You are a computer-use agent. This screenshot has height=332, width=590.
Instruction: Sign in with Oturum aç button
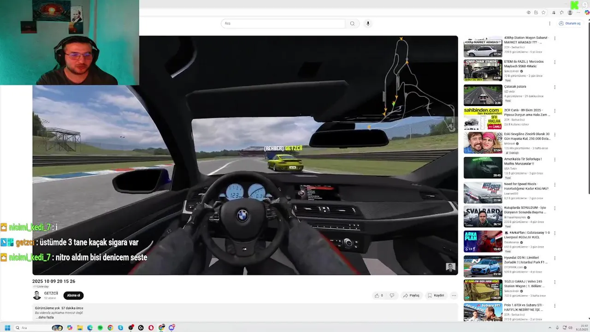coord(570,24)
